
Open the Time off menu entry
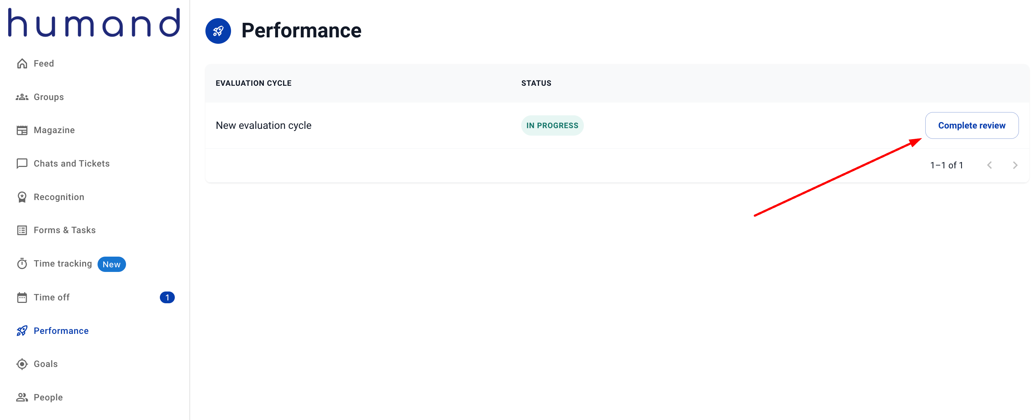click(52, 298)
